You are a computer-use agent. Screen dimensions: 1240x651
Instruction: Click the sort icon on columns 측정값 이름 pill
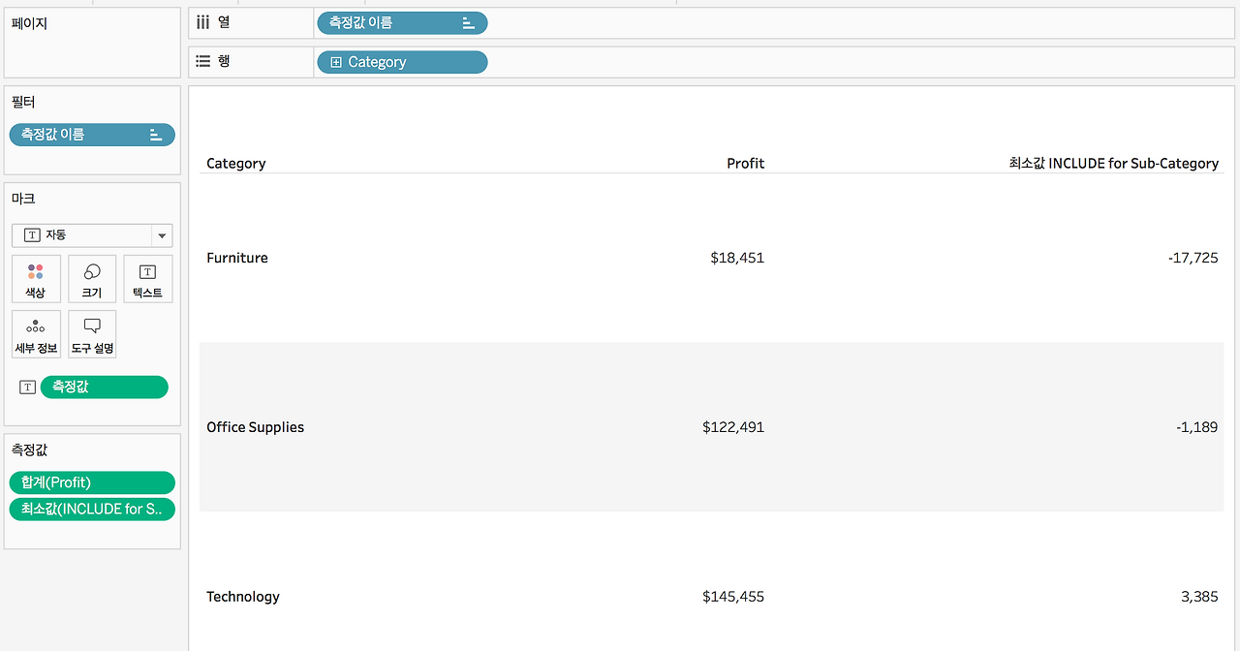469,23
